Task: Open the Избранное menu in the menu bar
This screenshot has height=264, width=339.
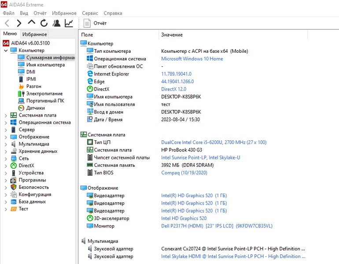Action: [64, 13]
